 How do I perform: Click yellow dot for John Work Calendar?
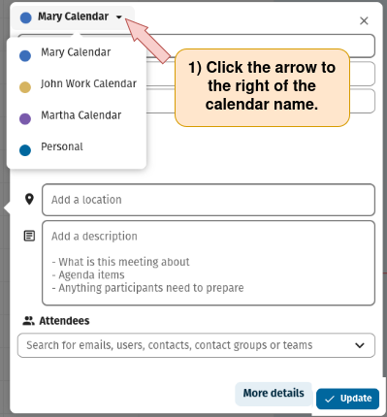click(25, 87)
